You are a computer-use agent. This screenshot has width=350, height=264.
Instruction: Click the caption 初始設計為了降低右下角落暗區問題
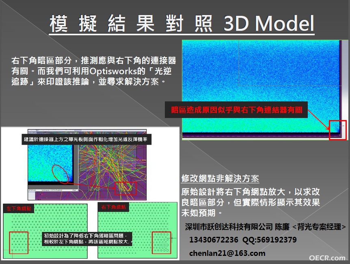[x=87, y=239]
